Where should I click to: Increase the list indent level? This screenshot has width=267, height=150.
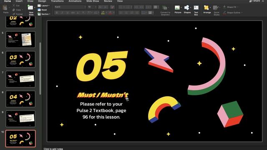141,7
